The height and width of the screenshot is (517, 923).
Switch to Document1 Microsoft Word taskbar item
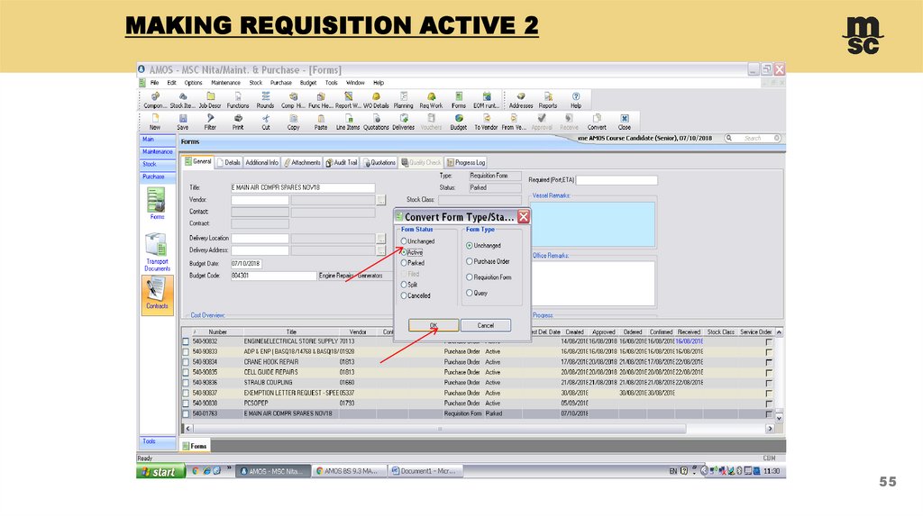(426, 471)
